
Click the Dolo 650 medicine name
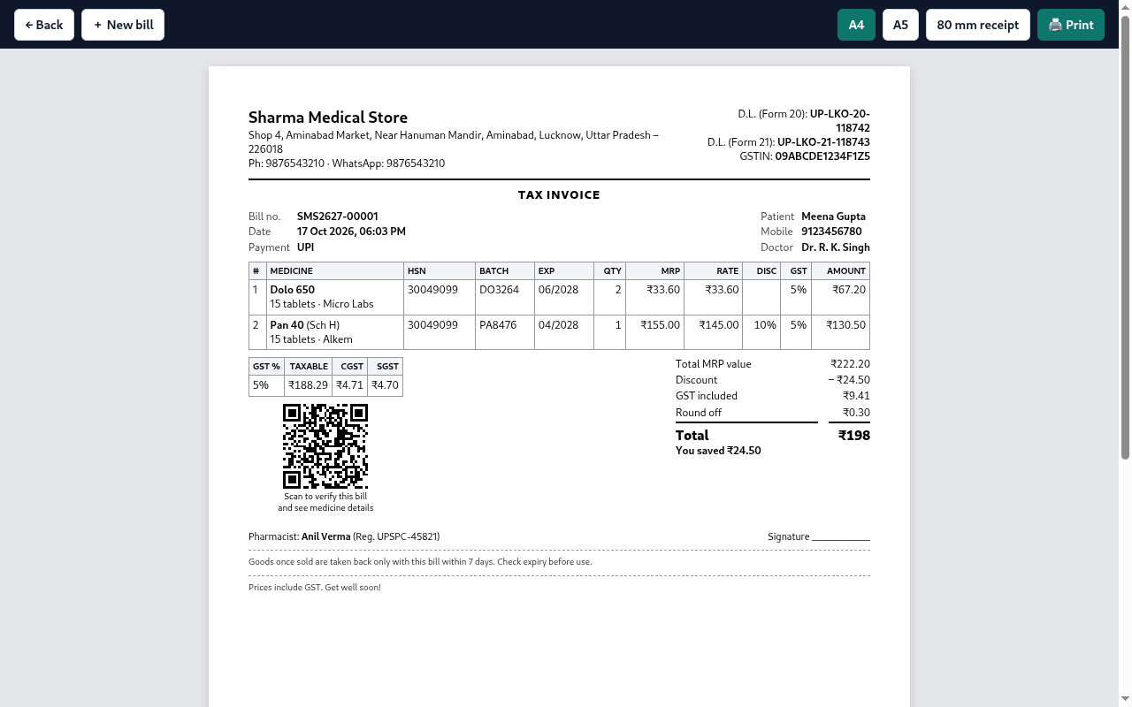tap(293, 290)
